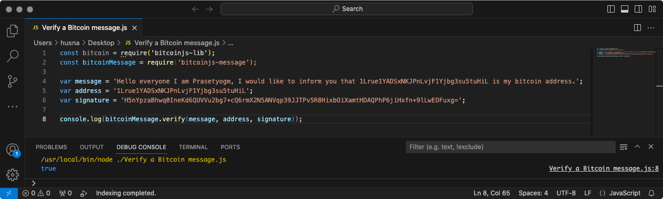Open the Search view in activity bar
The image size is (663, 199).
click(13, 56)
